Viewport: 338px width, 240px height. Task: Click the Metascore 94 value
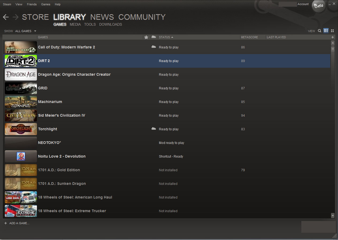[243, 116]
